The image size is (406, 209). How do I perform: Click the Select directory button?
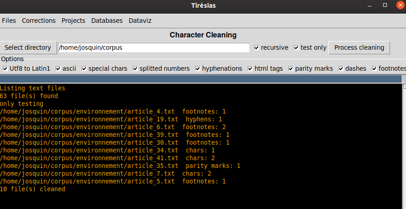28,47
